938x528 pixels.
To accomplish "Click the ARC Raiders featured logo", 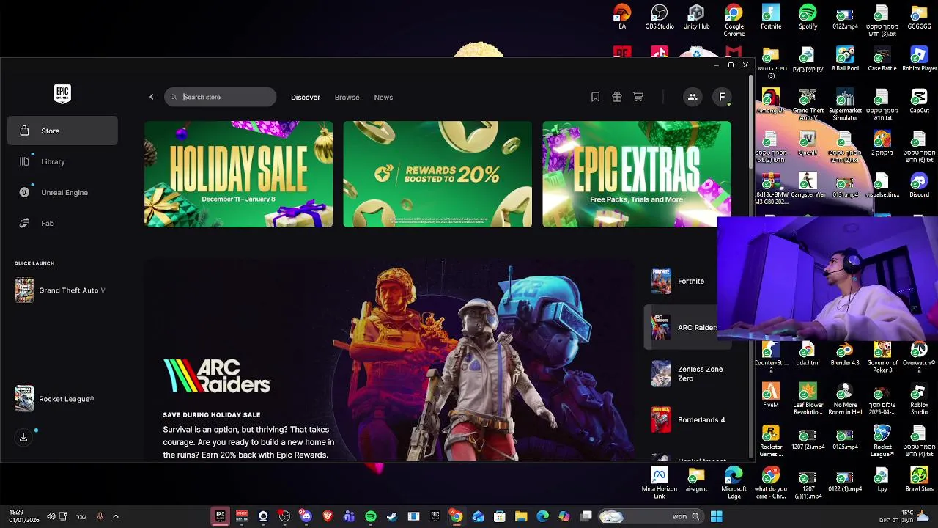I will coord(216,376).
